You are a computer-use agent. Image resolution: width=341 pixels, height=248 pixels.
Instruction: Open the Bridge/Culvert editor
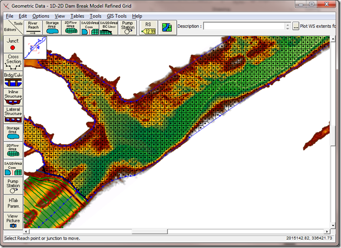[x=13, y=79]
